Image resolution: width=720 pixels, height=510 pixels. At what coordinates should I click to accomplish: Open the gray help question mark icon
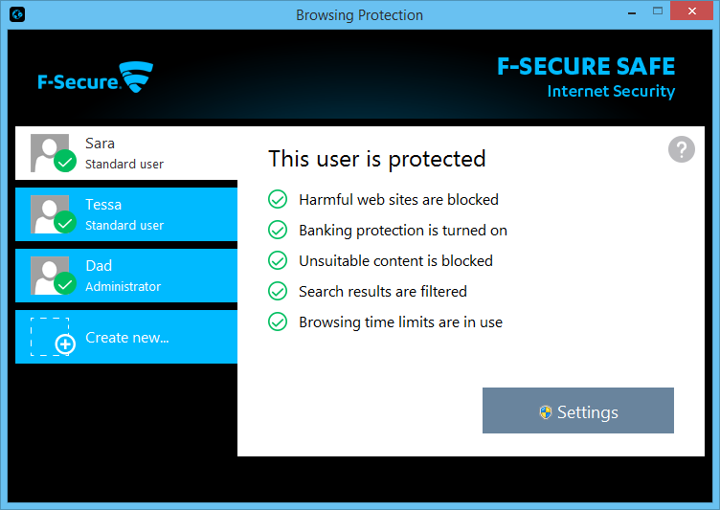[681, 149]
